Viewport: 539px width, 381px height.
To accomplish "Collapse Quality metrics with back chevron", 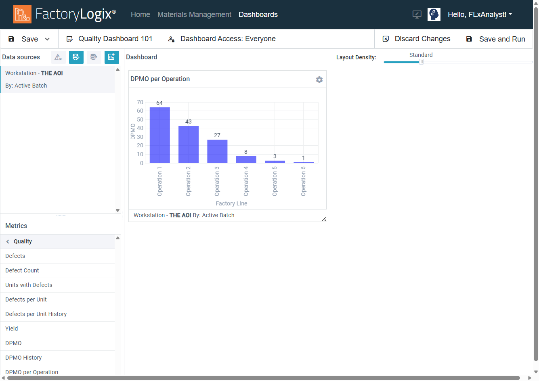I will point(8,242).
